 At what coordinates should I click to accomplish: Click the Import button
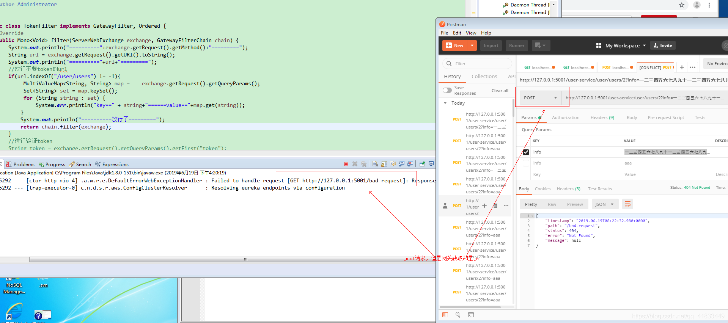[x=491, y=45]
